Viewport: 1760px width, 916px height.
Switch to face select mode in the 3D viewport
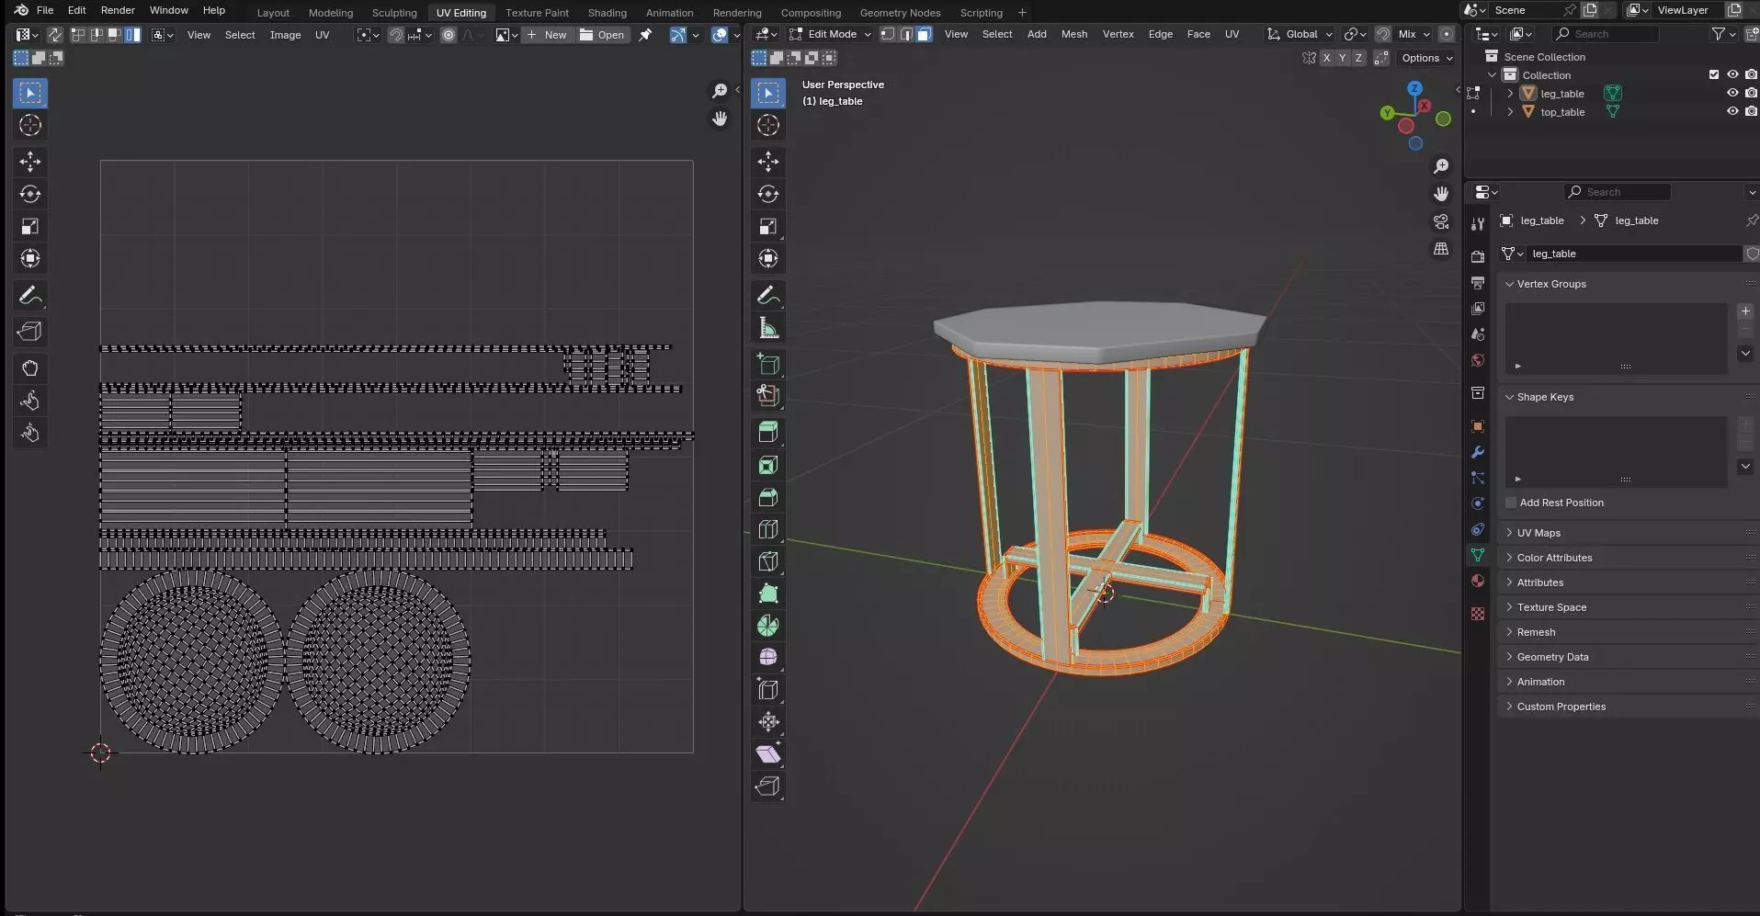[x=925, y=34]
